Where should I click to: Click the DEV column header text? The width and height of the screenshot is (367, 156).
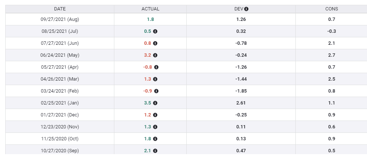239,9
